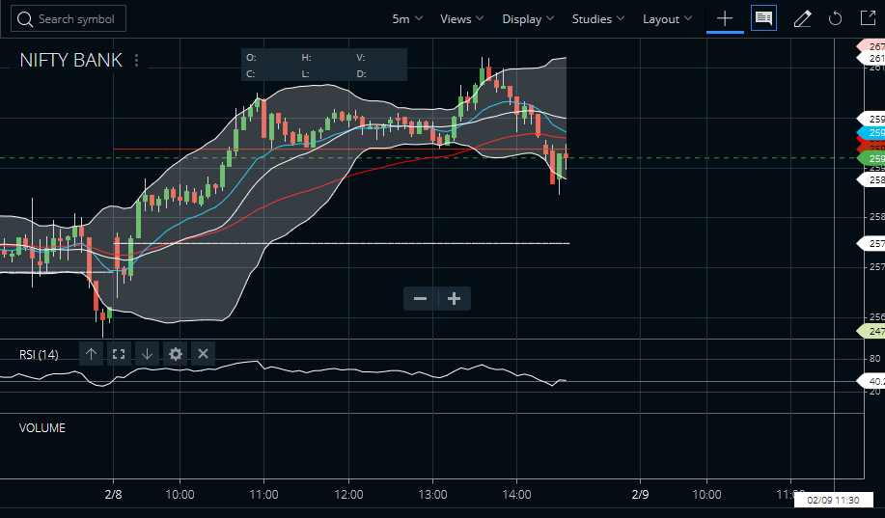This screenshot has width=885, height=518.
Task: Open the Views dropdown menu
Action: click(461, 19)
